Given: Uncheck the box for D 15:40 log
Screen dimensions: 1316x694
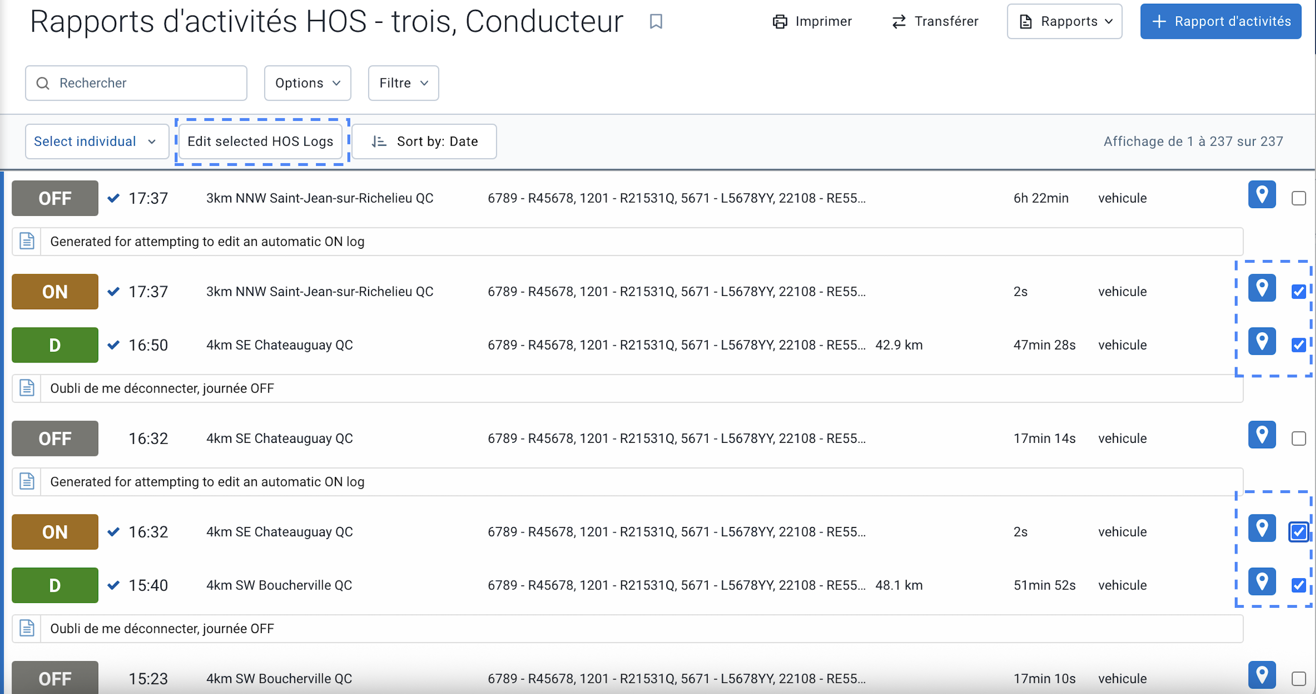Looking at the screenshot, I should [1299, 585].
